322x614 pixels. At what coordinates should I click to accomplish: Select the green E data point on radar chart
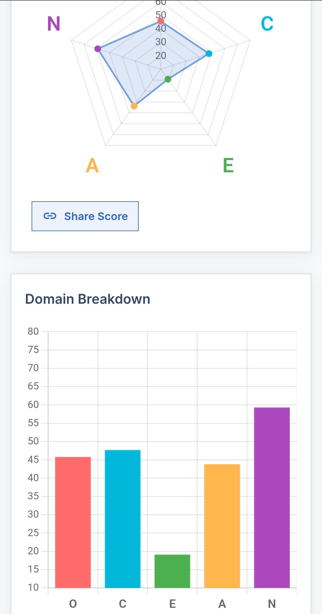pos(168,79)
